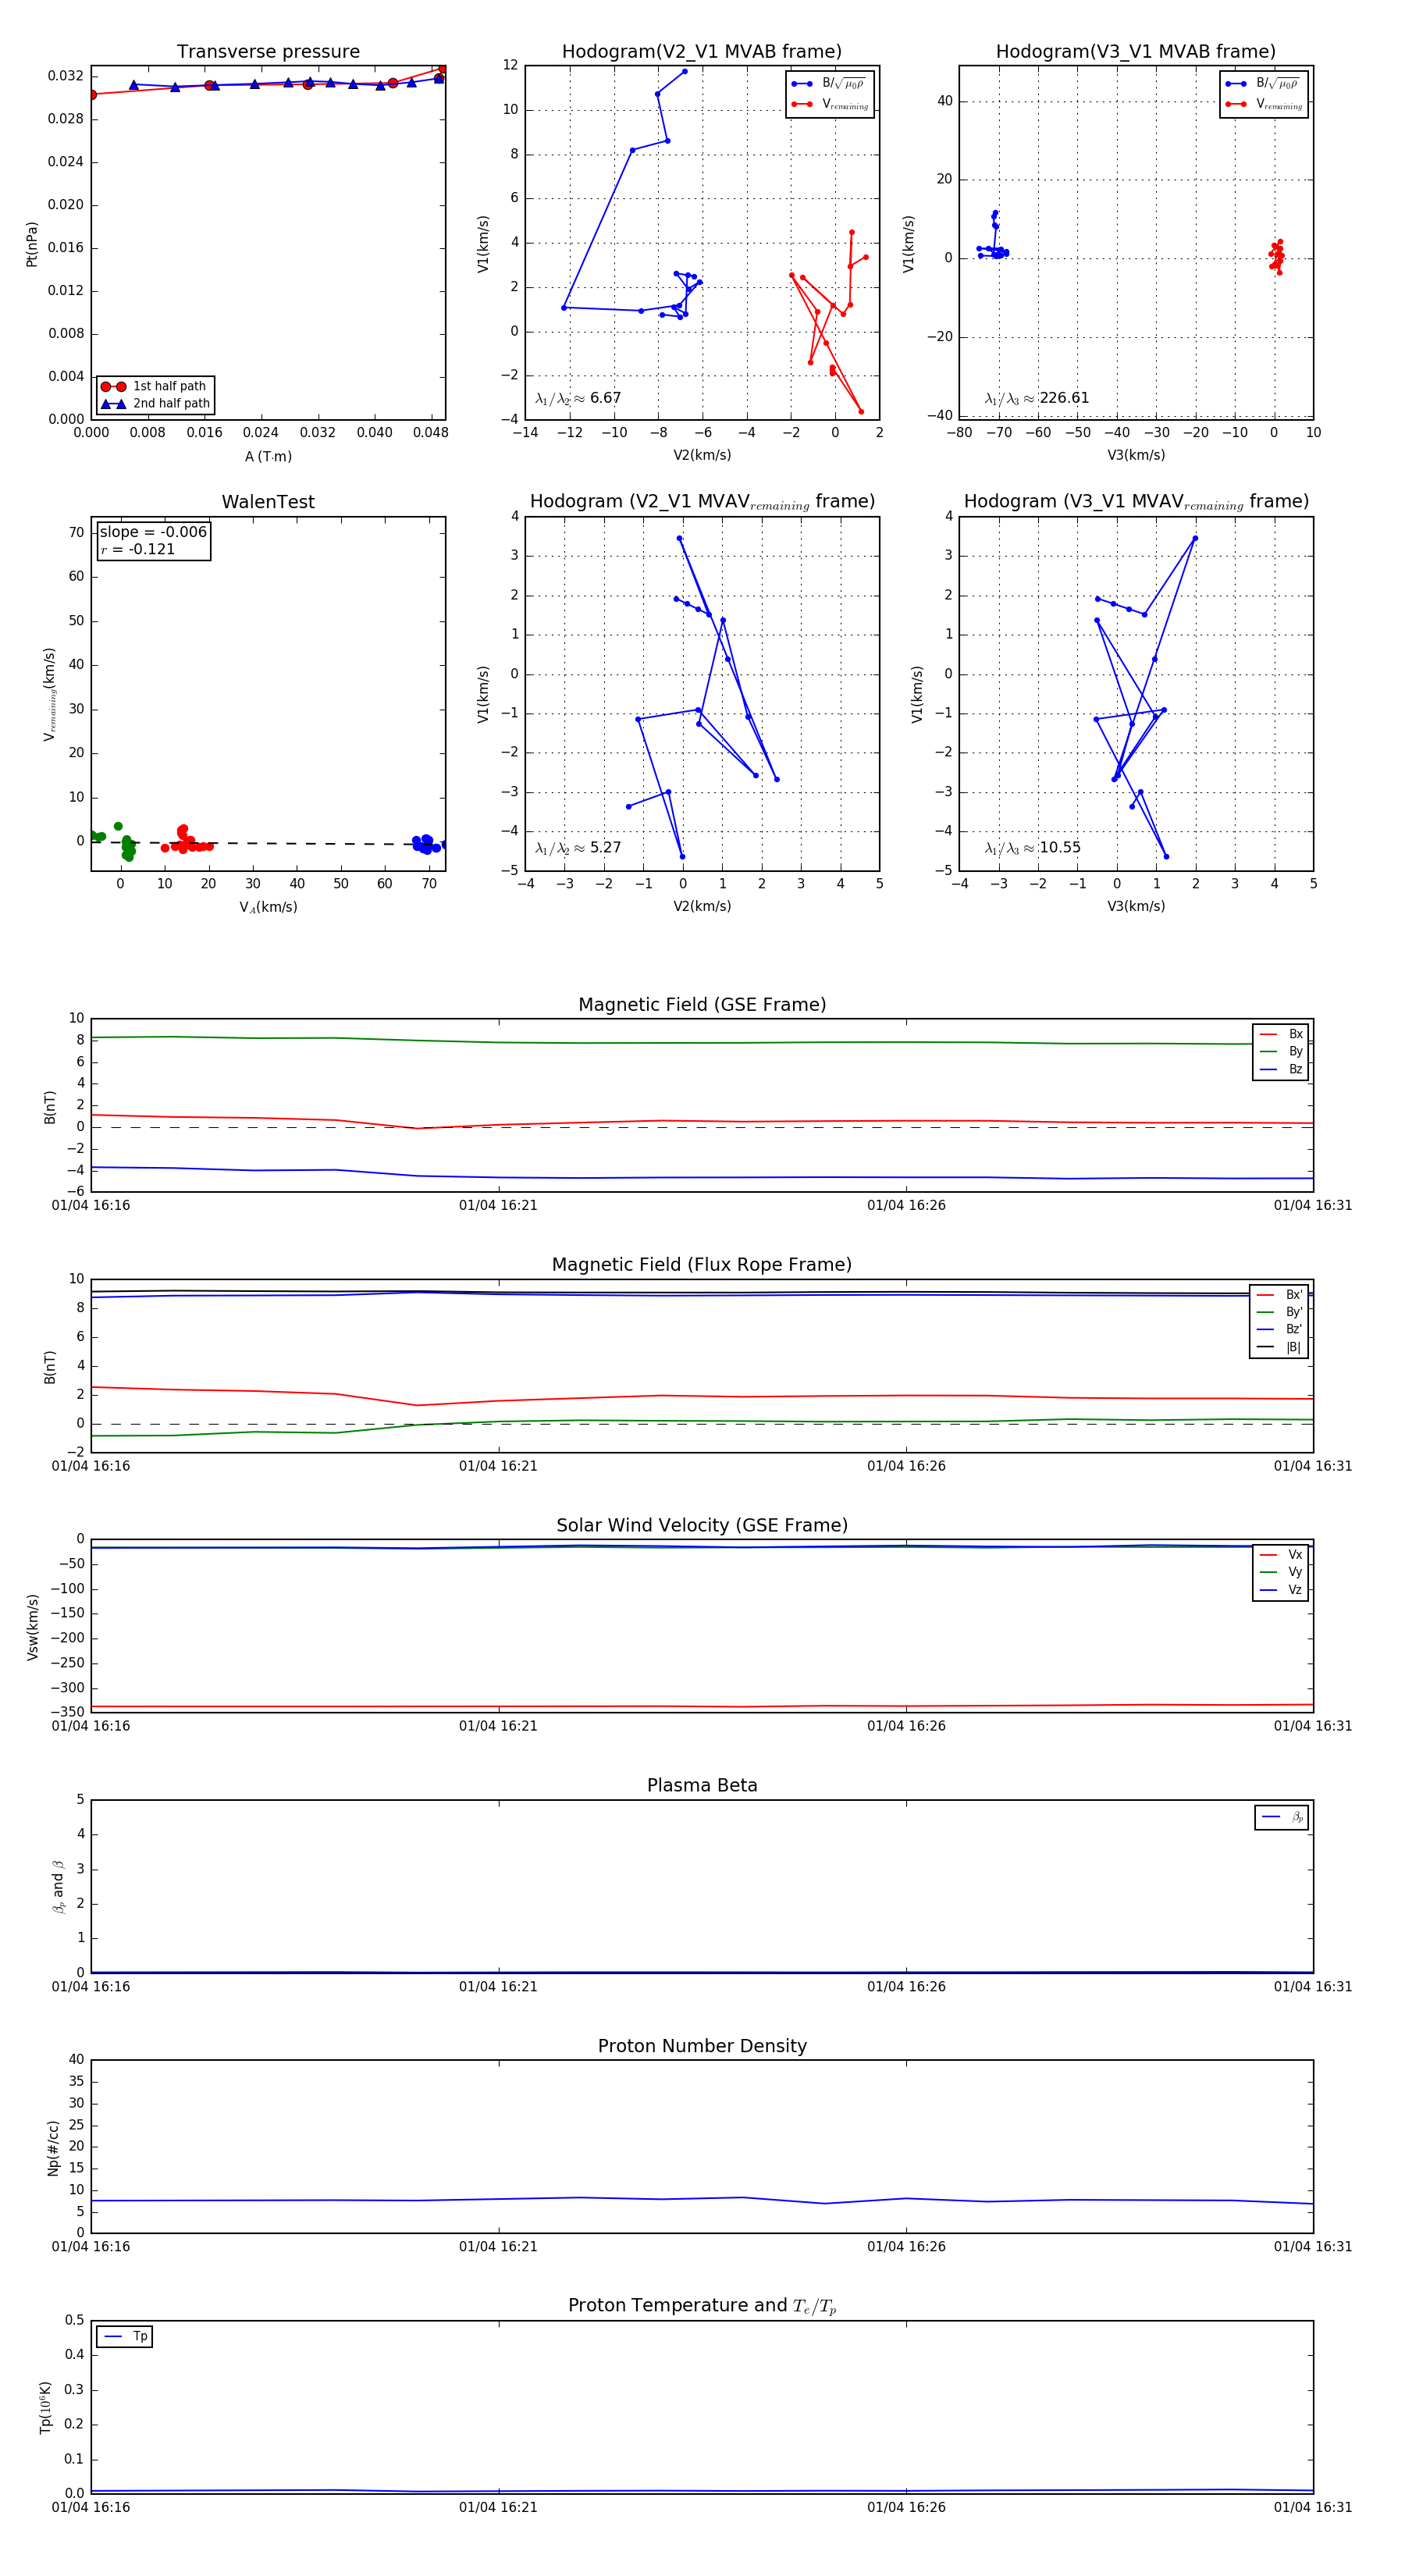Click the "V_remaining(km/s)" WalenTest y-axis label
Viewport: 1405px width, 2576px height.
pyautogui.click(x=49, y=694)
